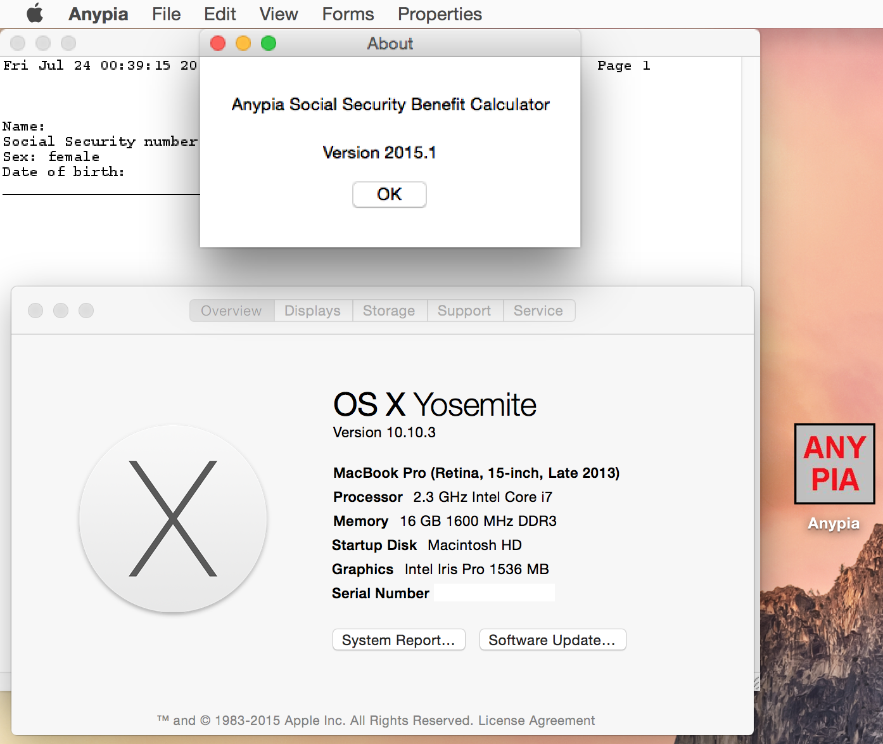Open the Anypia application menu
This screenshot has width=883, height=744.
pyautogui.click(x=98, y=14)
